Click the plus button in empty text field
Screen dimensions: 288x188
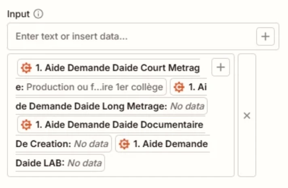(x=265, y=37)
